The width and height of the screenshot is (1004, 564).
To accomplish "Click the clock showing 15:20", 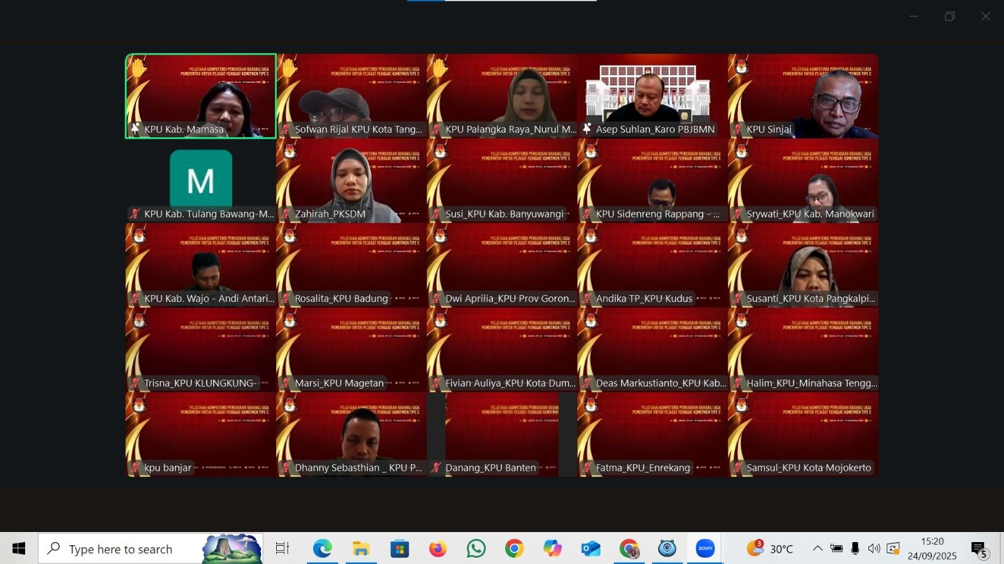I will tap(932, 548).
